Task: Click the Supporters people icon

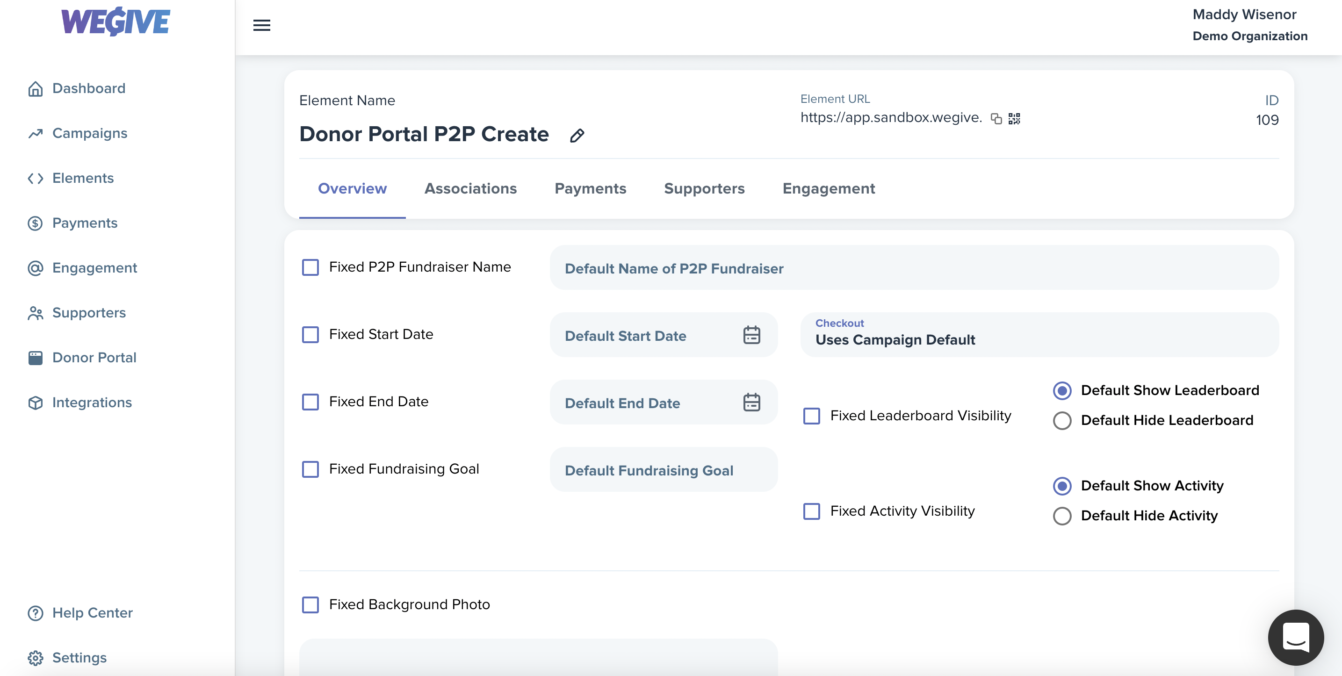Action: [x=36, y=313]
